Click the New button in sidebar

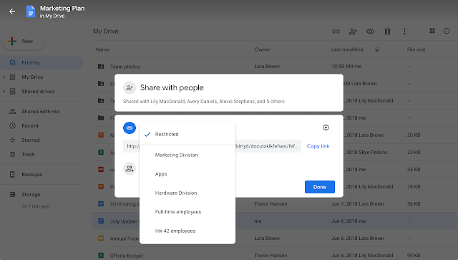click(x=24, y=42)
